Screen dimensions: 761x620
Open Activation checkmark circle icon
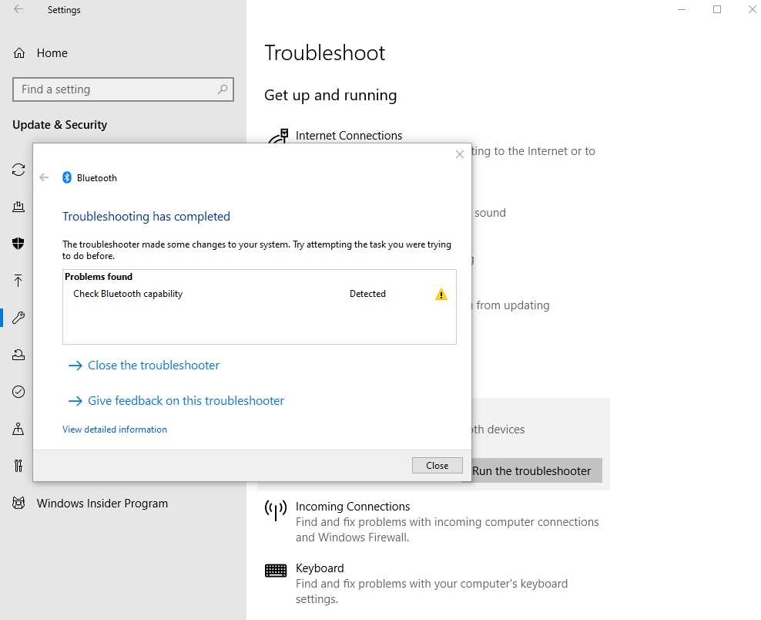pos(18,392)
